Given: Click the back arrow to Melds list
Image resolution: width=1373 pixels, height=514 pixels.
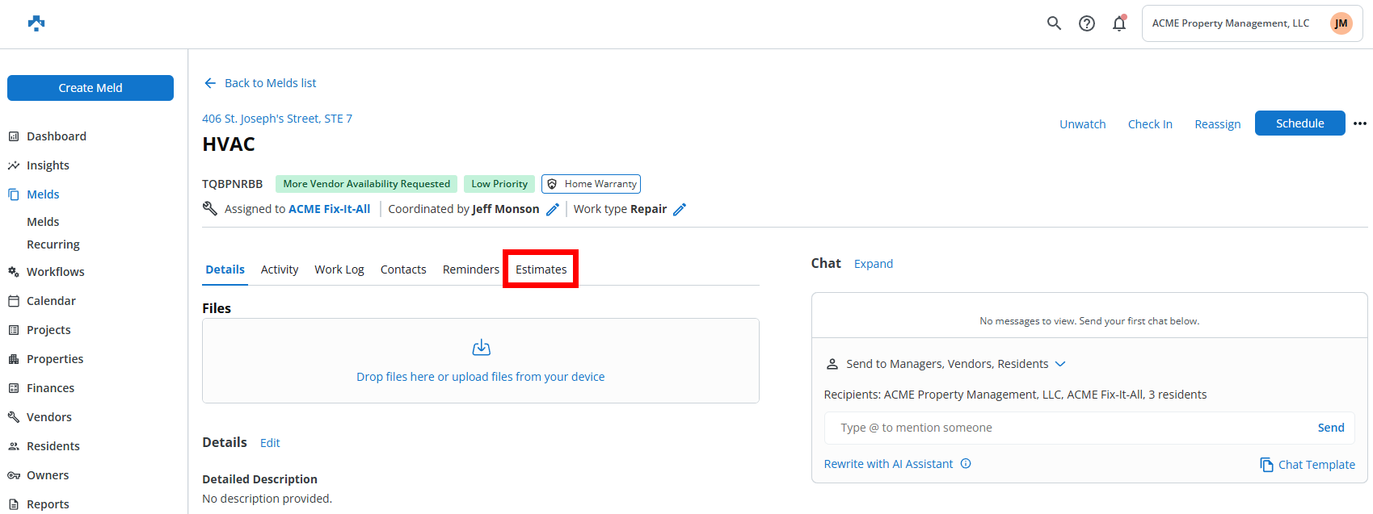Looking at the screenshot, I should pyautogui.click(x=210, y=83).
